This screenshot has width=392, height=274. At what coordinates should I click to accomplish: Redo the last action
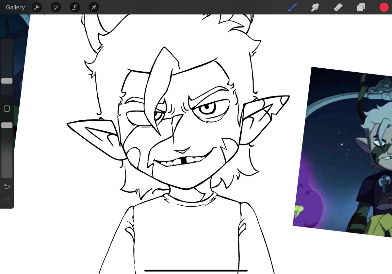[7, 200]
